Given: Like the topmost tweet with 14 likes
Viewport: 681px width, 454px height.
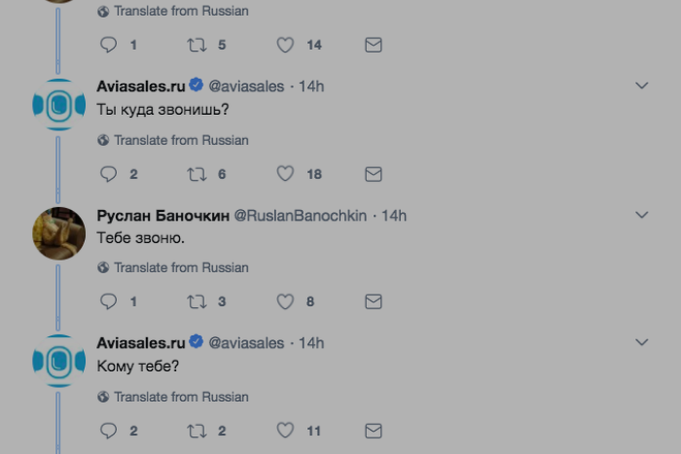Looking at the screenshot, I should [x=285, y=45].
